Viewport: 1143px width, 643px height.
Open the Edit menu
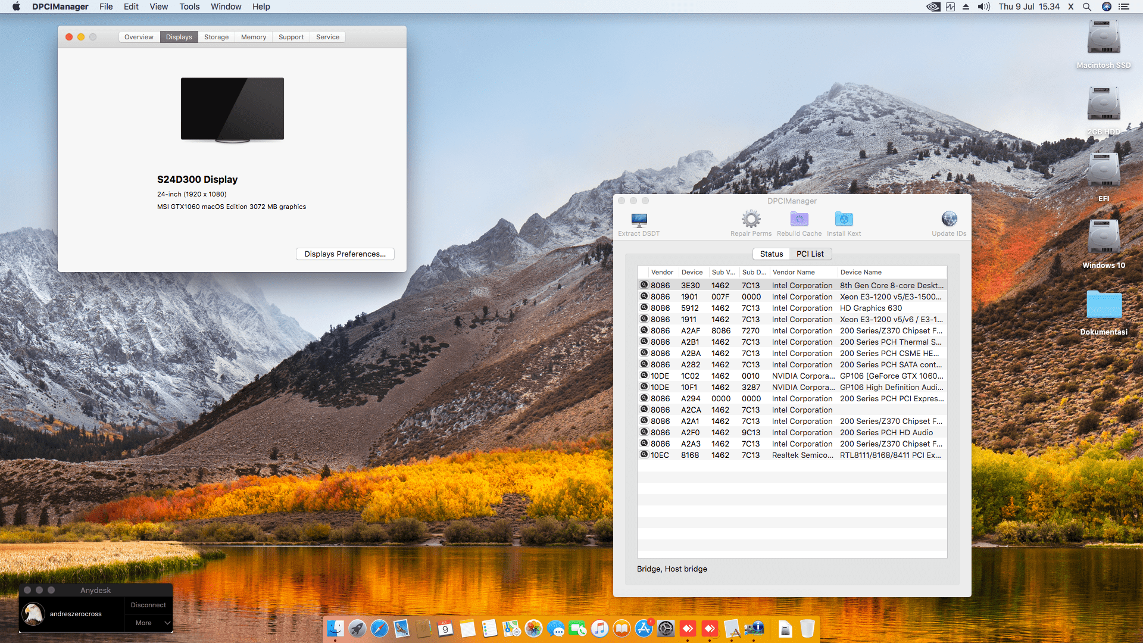point(131,7)
